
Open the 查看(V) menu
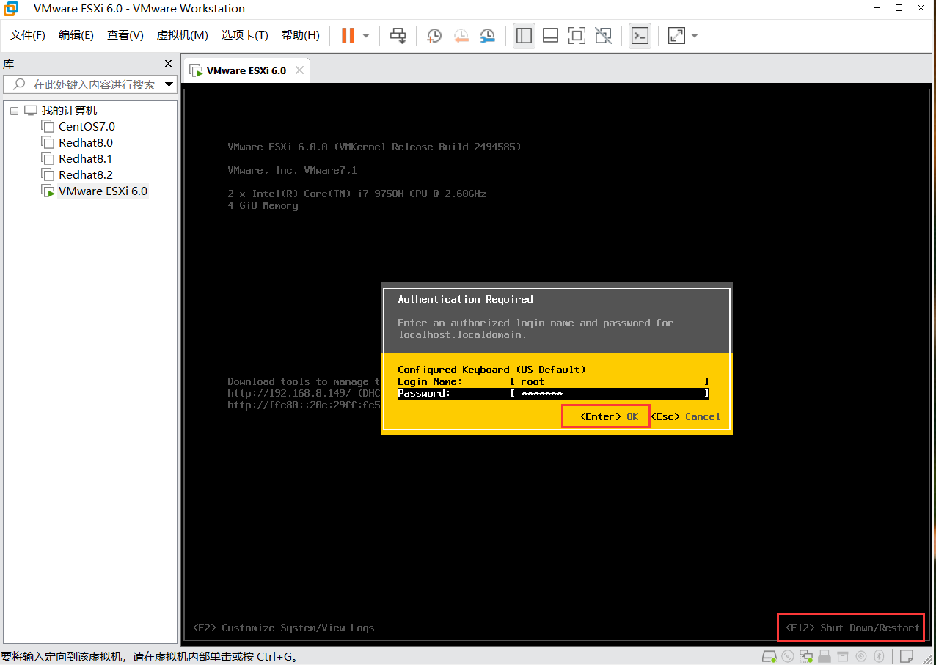point(125,35)
